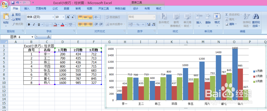Save workbook via quick access toolbar
The image size is (267, 111).
point(13,3)
